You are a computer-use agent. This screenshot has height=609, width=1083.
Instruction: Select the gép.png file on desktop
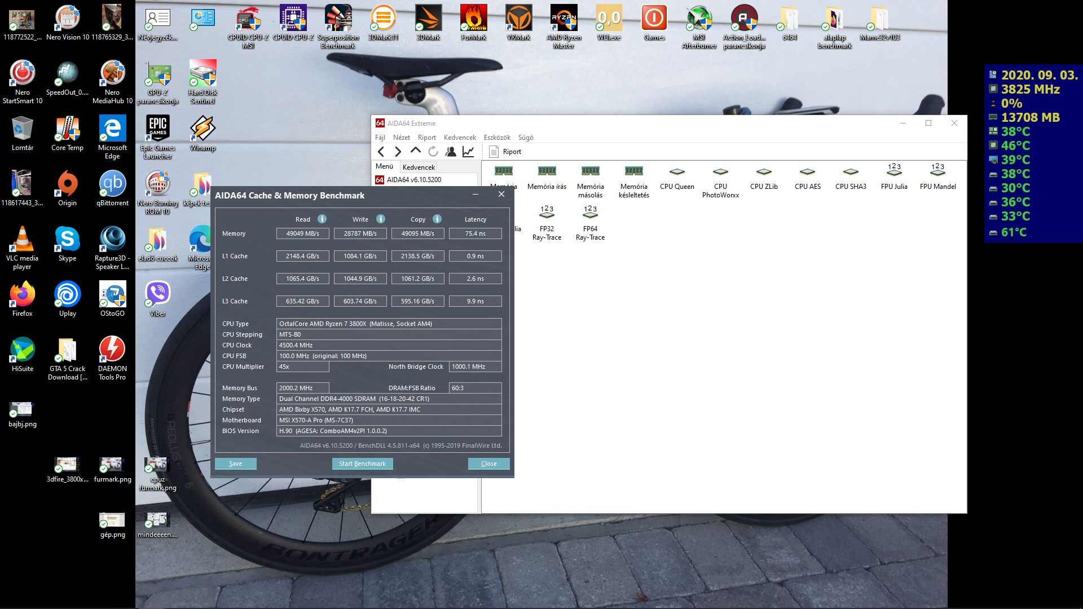[x=112, y=524]
